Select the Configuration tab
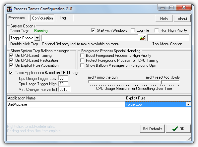This screenshot has height=147, width=198. [x=42, y=18]
